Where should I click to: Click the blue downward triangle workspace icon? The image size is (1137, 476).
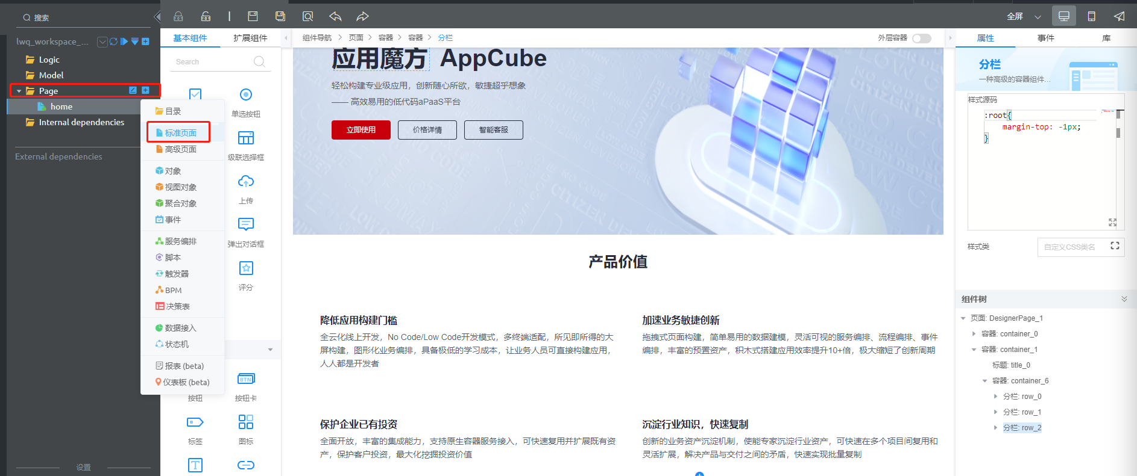click(x=135, y=42)
